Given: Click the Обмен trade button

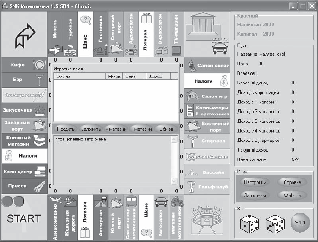Looking at the screenshot, I should [x=166, y=129].
